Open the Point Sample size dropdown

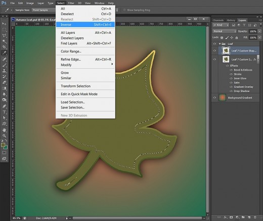[x=43, y=10]
